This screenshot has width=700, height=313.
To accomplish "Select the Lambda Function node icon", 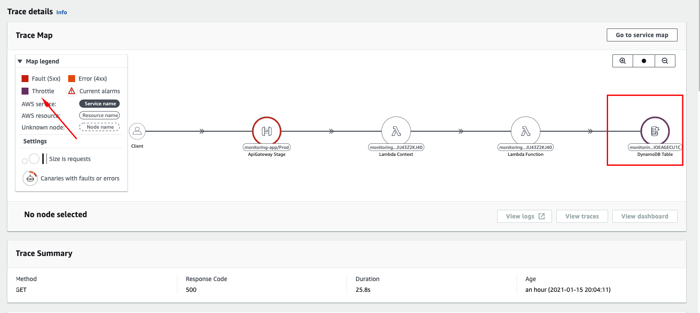I will coord(526,131).
